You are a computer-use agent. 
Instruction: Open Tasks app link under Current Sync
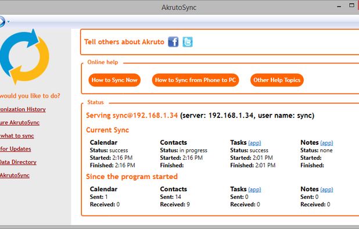254,143
